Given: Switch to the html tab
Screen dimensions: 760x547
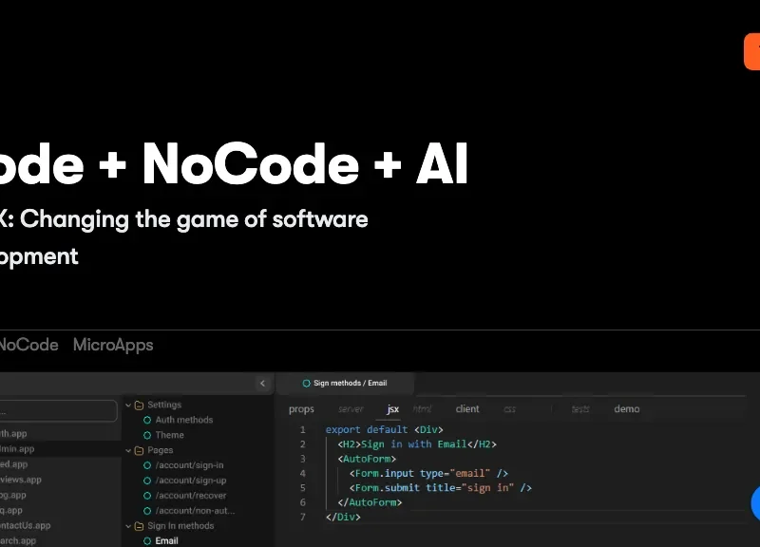Looking at the screenshot, I should coord(422,409).
